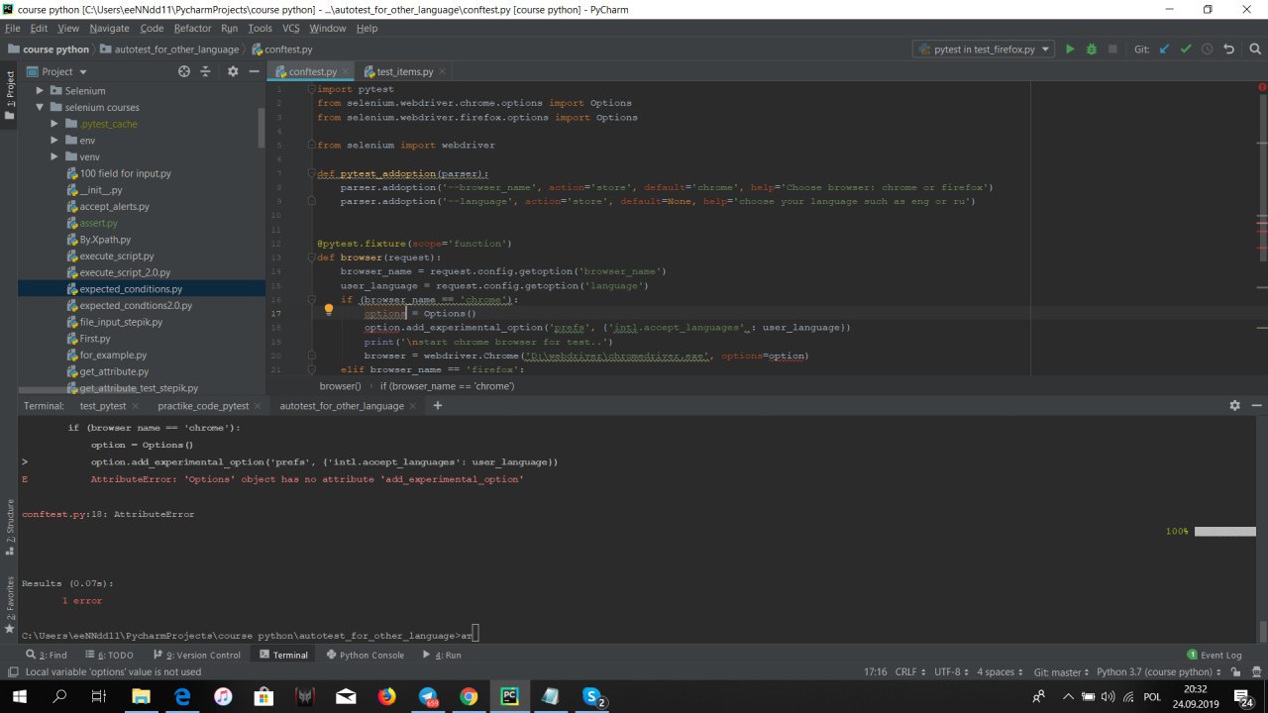
Task: Open the Navigate menu
Action: 109,28
